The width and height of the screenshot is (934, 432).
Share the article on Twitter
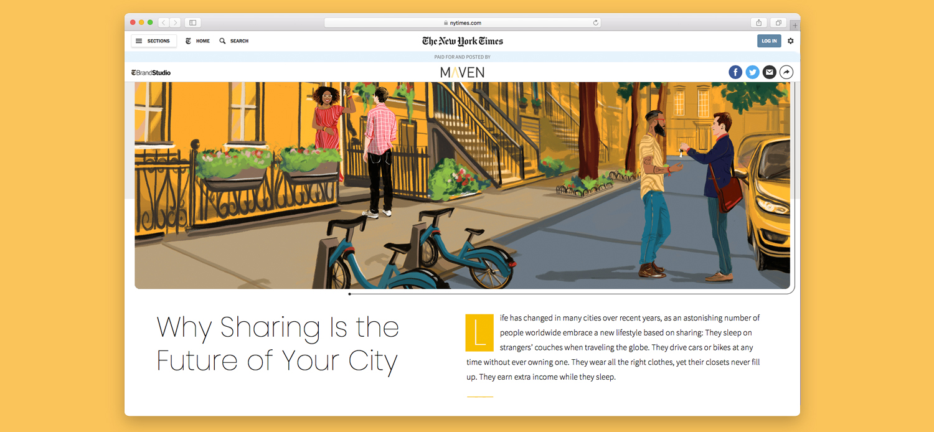pos(752,72)
